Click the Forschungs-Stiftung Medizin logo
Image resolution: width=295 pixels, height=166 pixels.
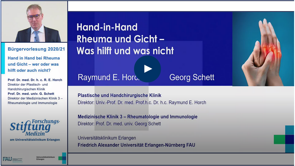(x=34, y=127)
